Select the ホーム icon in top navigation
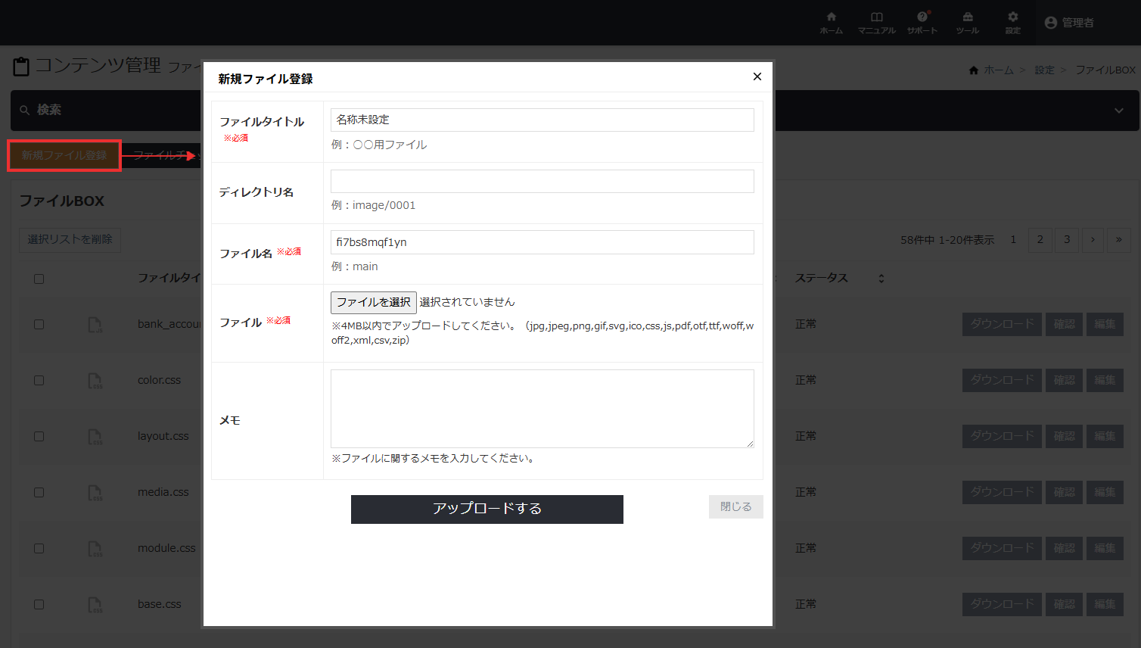 (831, 17)
